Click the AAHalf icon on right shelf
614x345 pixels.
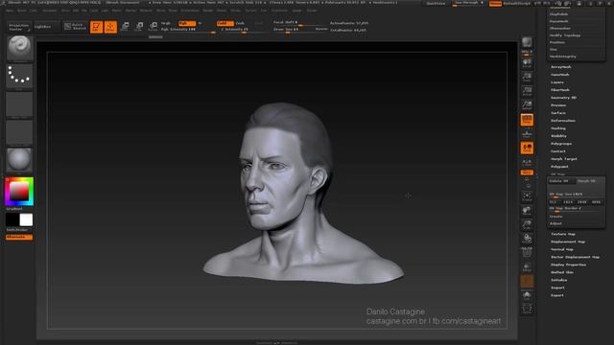pyautogui.click(x=527, y=105)
